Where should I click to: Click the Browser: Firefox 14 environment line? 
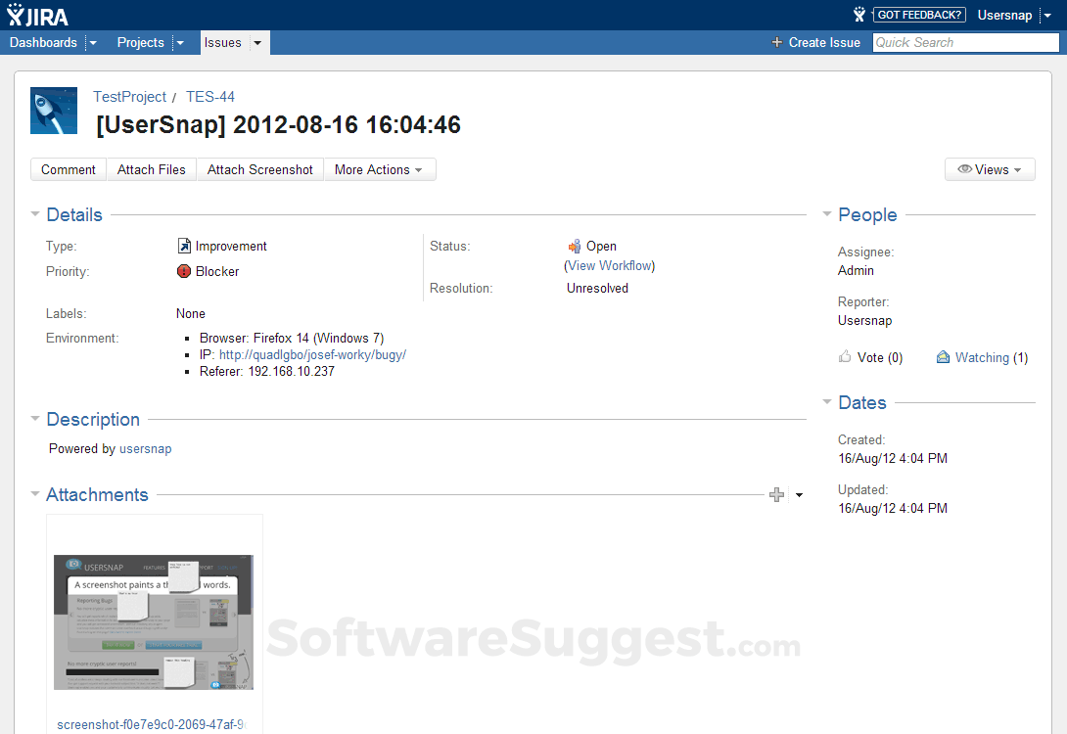click(292, 338)
